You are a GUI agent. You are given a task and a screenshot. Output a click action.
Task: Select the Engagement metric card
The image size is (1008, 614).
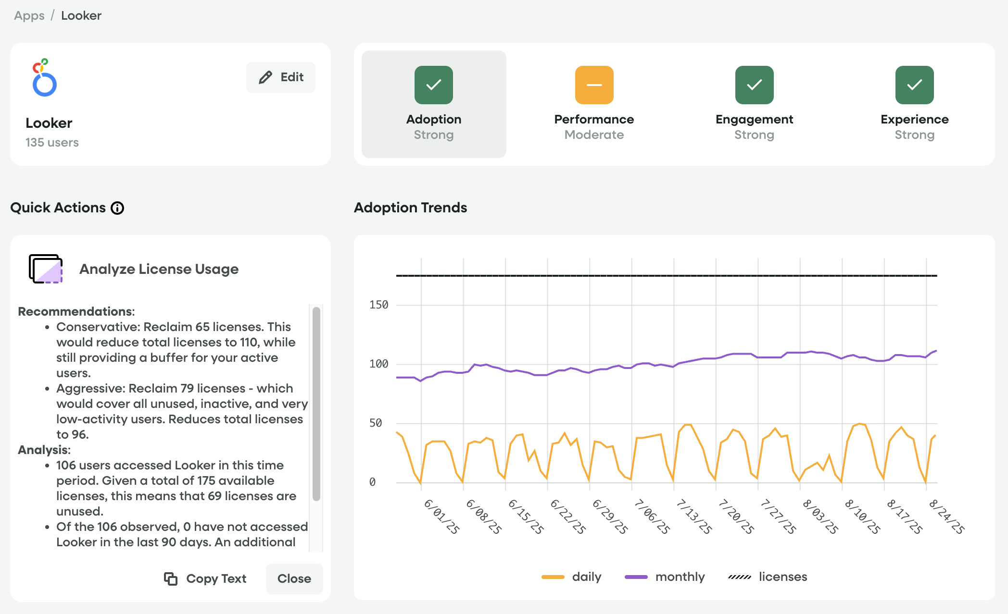[x=754, y=104]
